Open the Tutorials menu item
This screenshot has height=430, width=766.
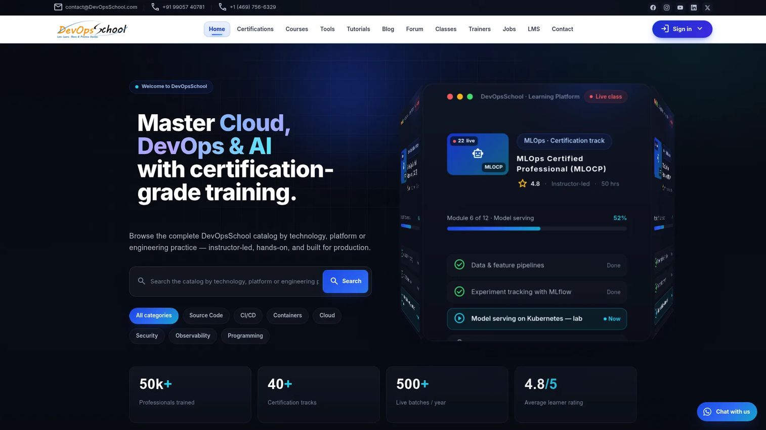pos(358,29)
